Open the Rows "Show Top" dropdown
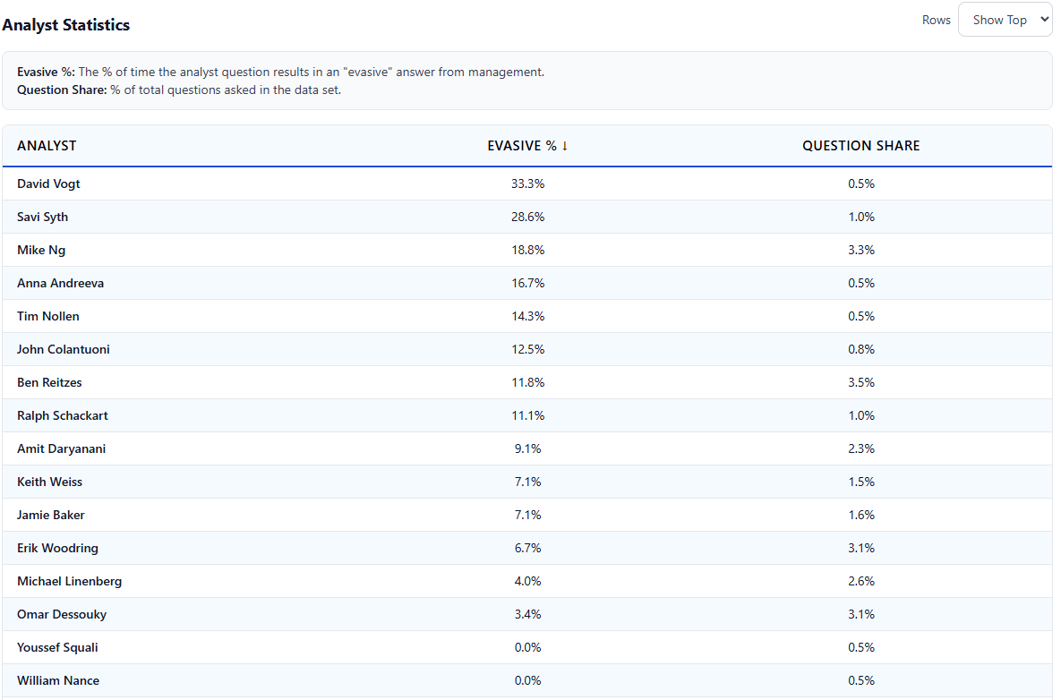The width and height of the screenshot is (1061, 700). [x=1005, y=21]
